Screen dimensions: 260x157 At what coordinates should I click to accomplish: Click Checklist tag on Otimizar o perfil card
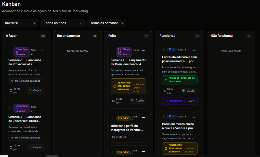[123, 118]
